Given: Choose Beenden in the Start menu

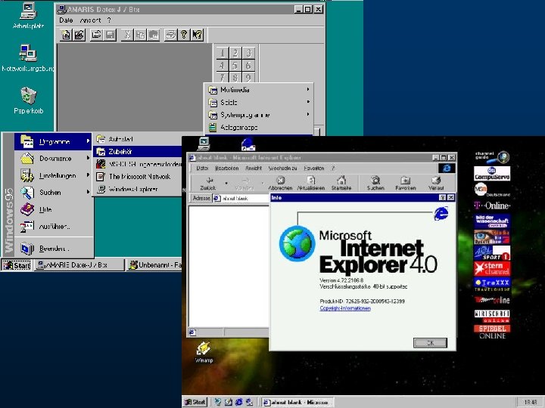Looking at the screenshot, I should click(x=53, y=249).
